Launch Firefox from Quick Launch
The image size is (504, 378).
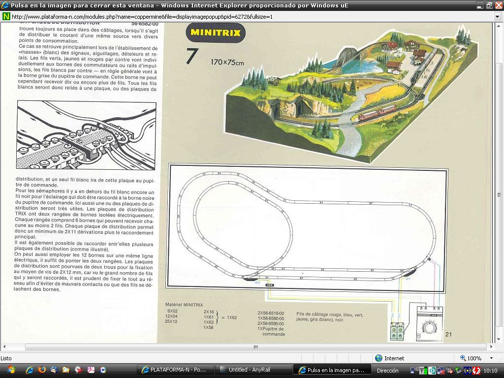[x=42, y=370]
